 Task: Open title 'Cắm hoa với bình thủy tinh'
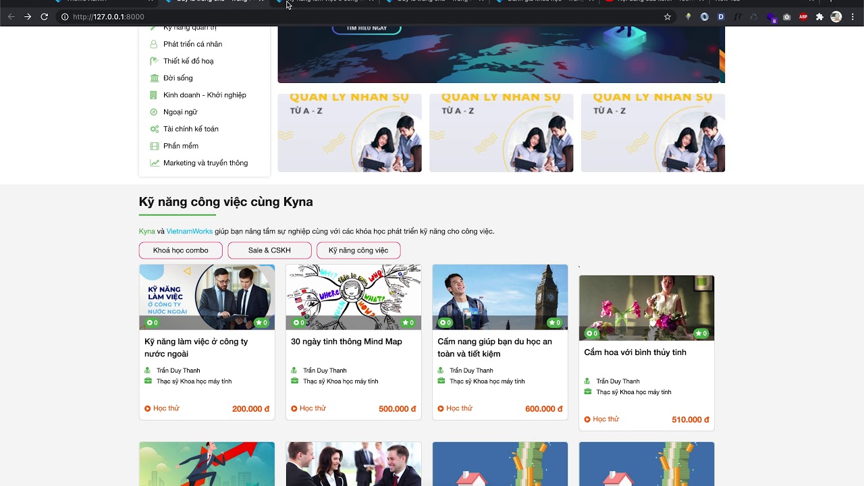coord(635,352)
